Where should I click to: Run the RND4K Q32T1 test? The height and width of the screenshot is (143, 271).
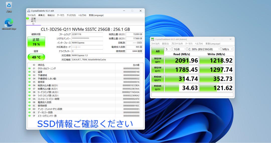coord(158,78)
